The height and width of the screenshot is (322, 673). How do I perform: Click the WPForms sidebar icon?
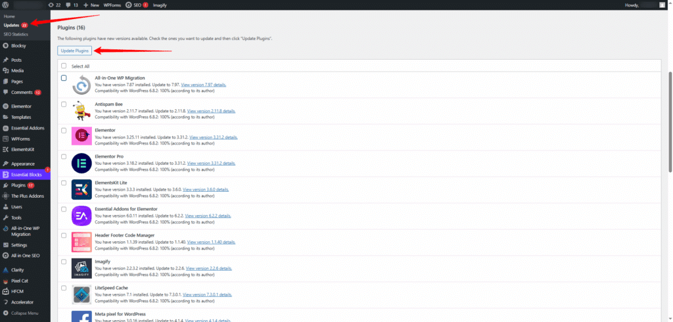pyautogui.click(x=5, y=139)
